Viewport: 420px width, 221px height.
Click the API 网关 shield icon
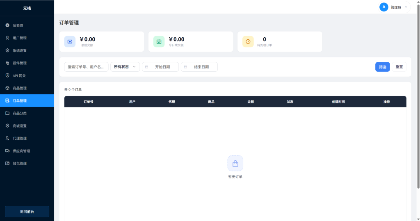[7, 75]
